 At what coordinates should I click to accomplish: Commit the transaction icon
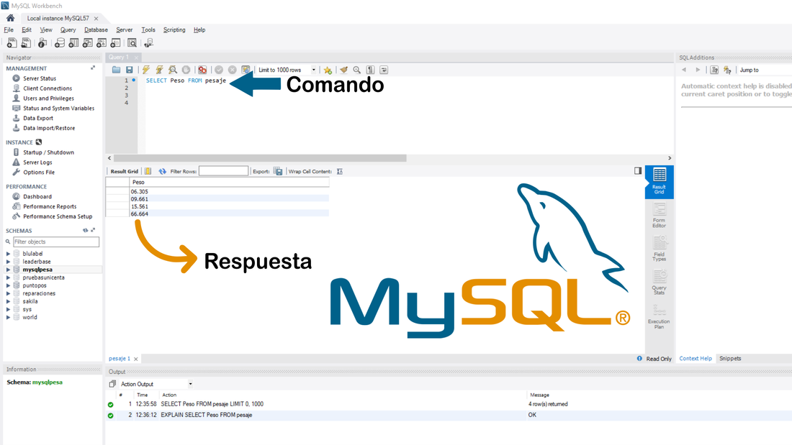tap(219, 70)
